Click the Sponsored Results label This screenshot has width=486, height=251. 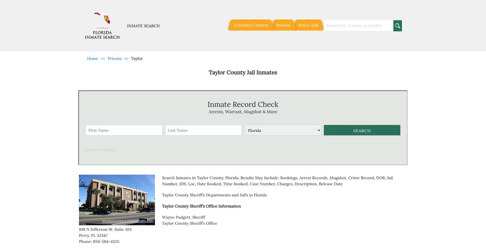pyautogui.click(x=100, y=150)
